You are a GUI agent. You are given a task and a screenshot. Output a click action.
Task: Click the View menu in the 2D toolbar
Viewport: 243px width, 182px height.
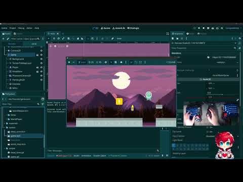pyautogui.click(x=119, y=38)
